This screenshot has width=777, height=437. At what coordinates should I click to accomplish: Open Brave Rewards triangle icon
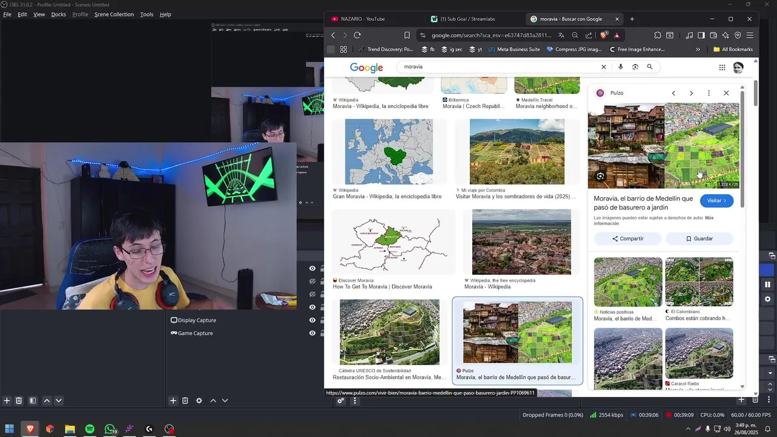tap(617, 35)
